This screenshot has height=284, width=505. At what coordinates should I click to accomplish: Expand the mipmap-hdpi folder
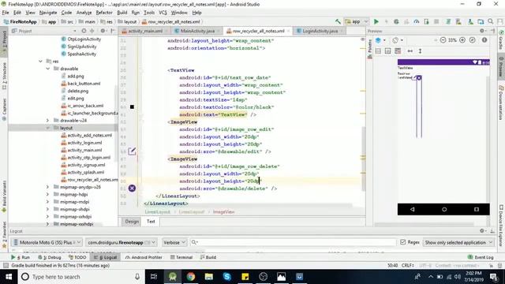click(47, 195)
